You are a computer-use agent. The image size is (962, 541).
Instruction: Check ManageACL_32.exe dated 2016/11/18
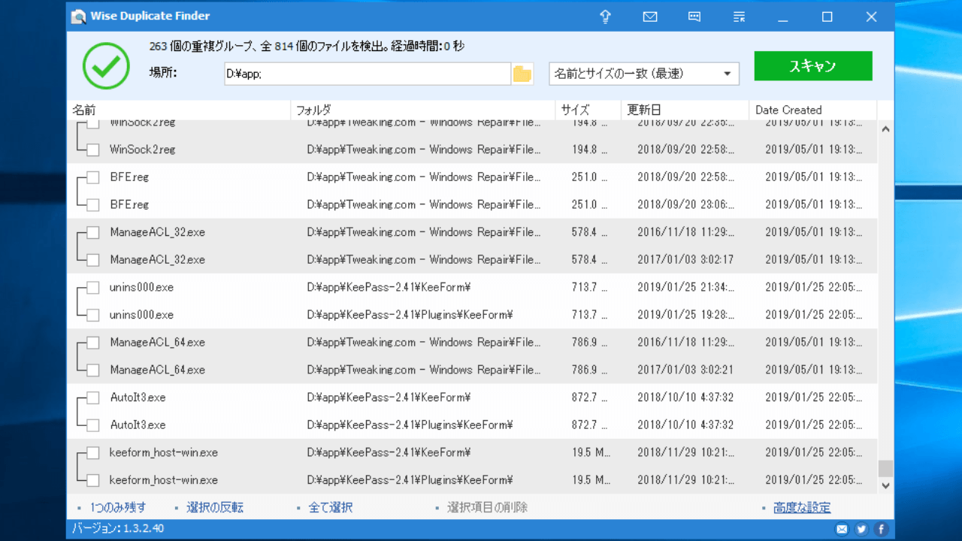pyautogui.click(x=93, y=232)
